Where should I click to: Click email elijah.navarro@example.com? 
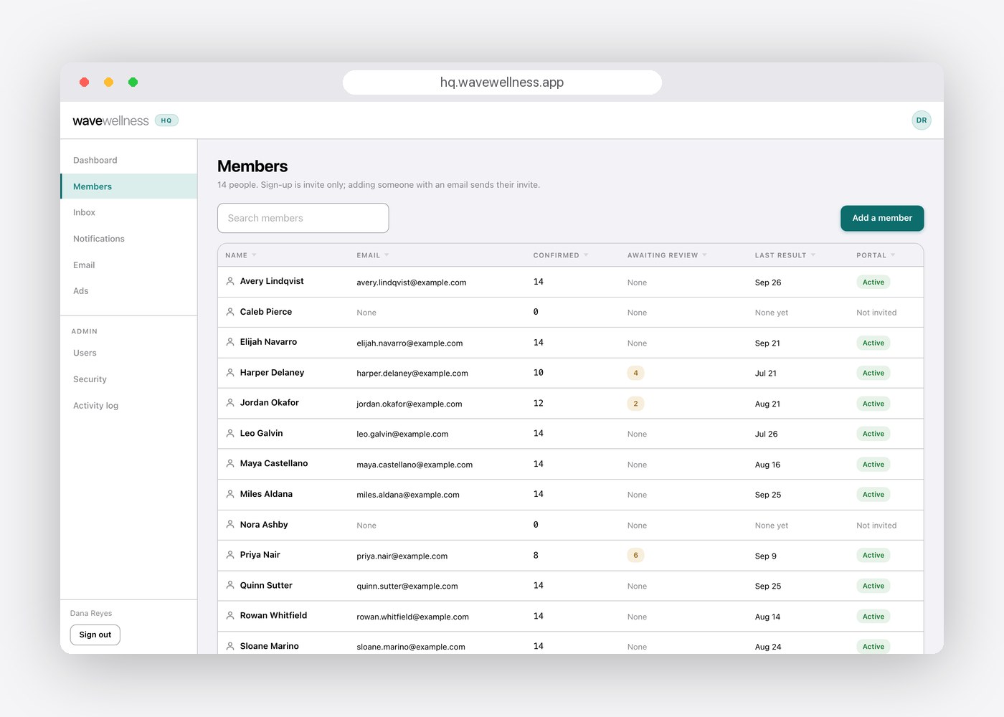pyautogui.click(x=409, y=343)
